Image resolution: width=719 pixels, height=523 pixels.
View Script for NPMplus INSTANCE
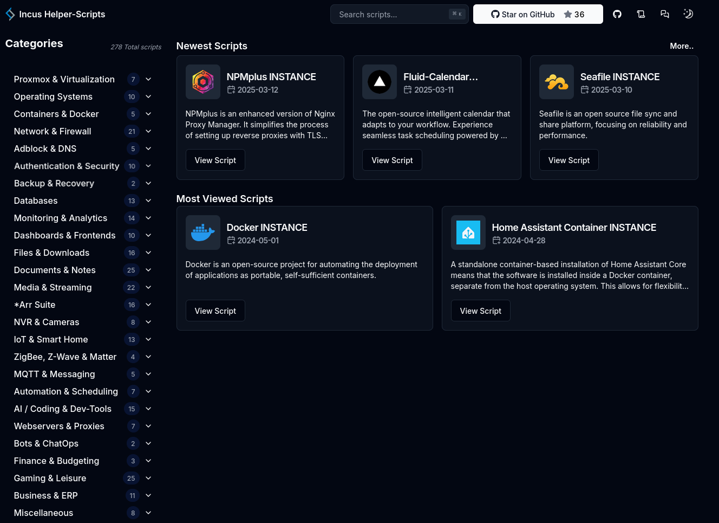point(215,160)
